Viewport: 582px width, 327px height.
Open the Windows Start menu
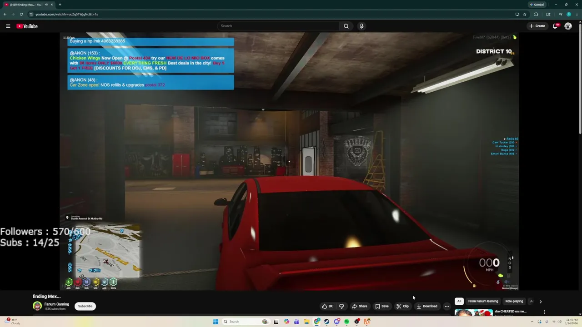216,322
